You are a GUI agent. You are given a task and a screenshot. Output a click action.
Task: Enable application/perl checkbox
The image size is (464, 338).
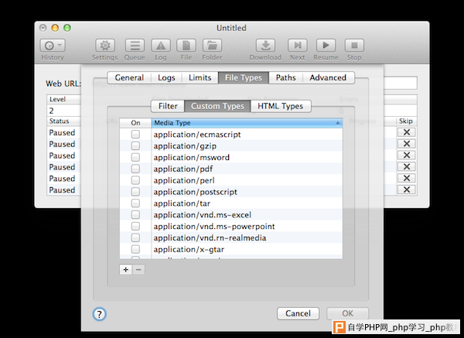click(x=135, y=180)
